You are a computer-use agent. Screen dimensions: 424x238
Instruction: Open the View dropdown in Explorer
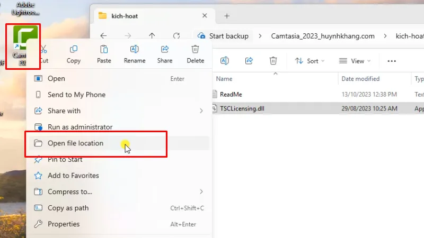point(355,61)
